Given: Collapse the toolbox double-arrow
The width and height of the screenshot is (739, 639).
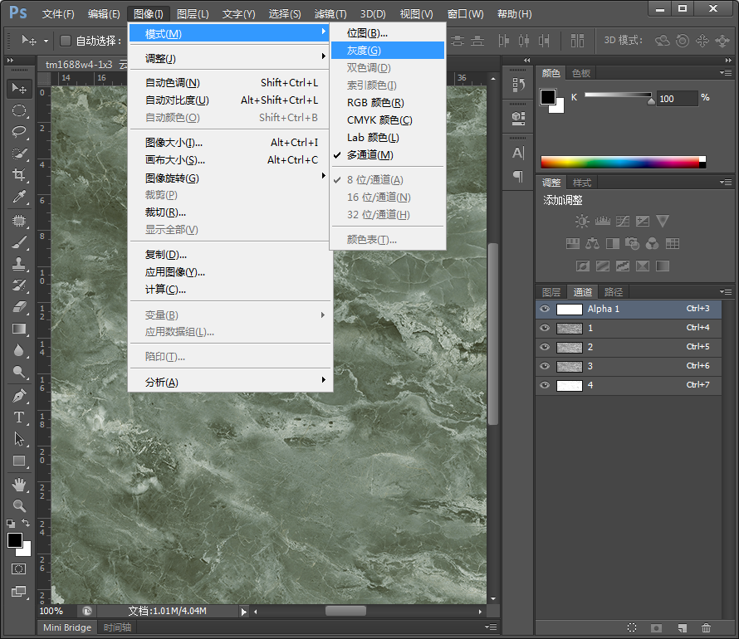Looking at the screenshot, I should point(10,61).
